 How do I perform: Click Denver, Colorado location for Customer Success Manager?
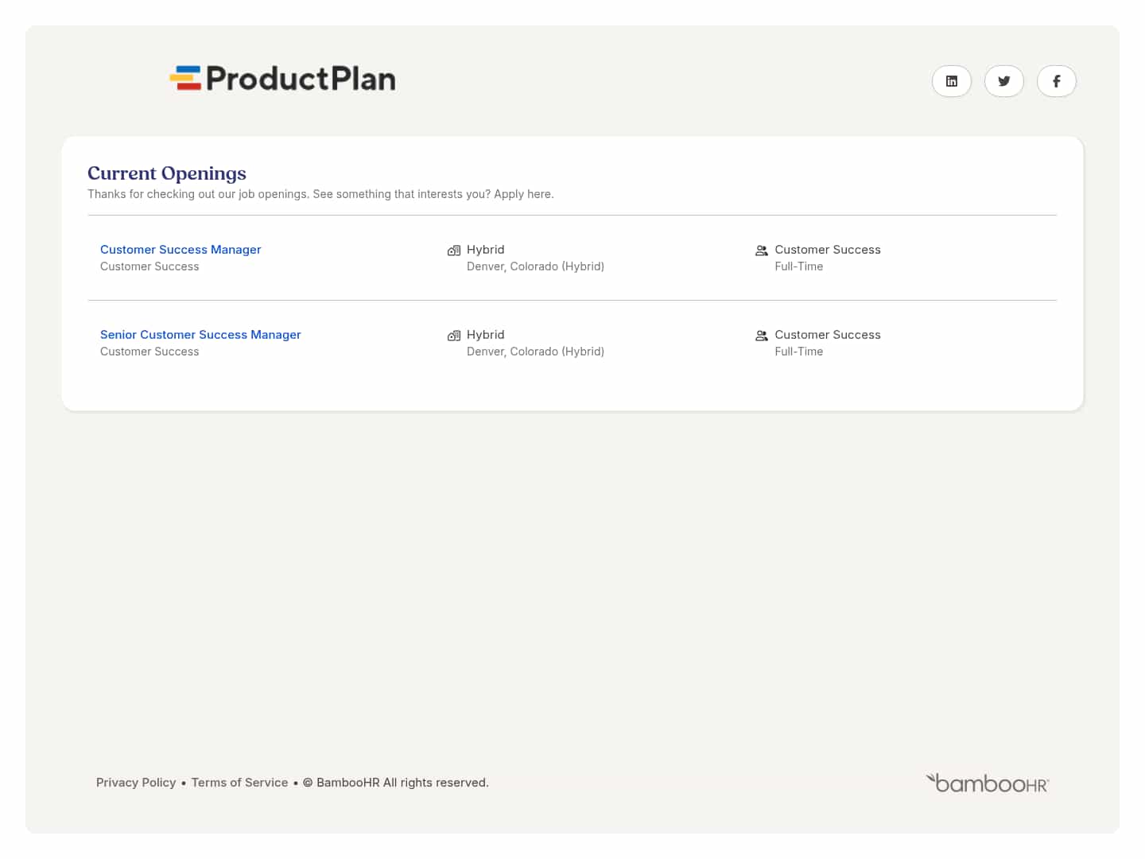(x=535, y=266)
